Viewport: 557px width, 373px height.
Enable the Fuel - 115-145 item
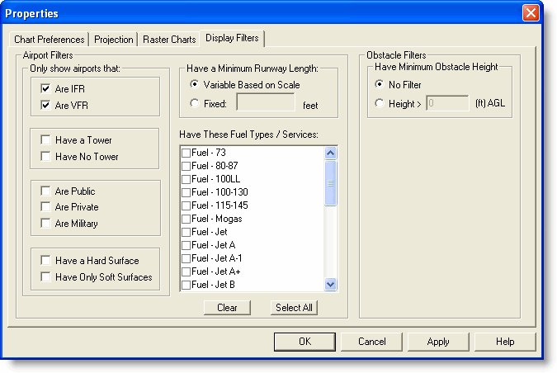click(186, 206)
